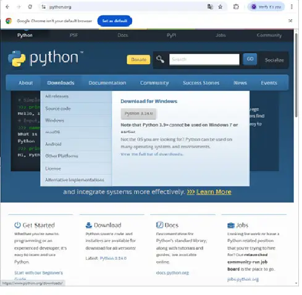This screenshot has height=295, width=302.
Task: Click the Jobs section heading
Action: click(x=242, y=225)
